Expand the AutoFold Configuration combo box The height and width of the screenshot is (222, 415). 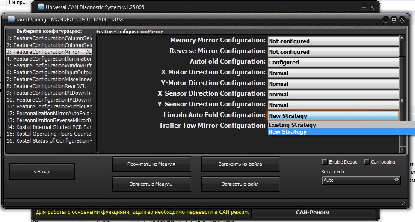333,62
